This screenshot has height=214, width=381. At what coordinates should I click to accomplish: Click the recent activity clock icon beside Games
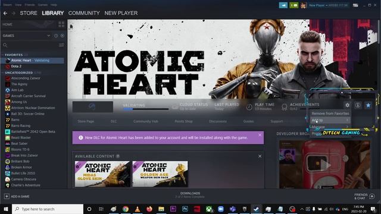click(x=56, y=36)
